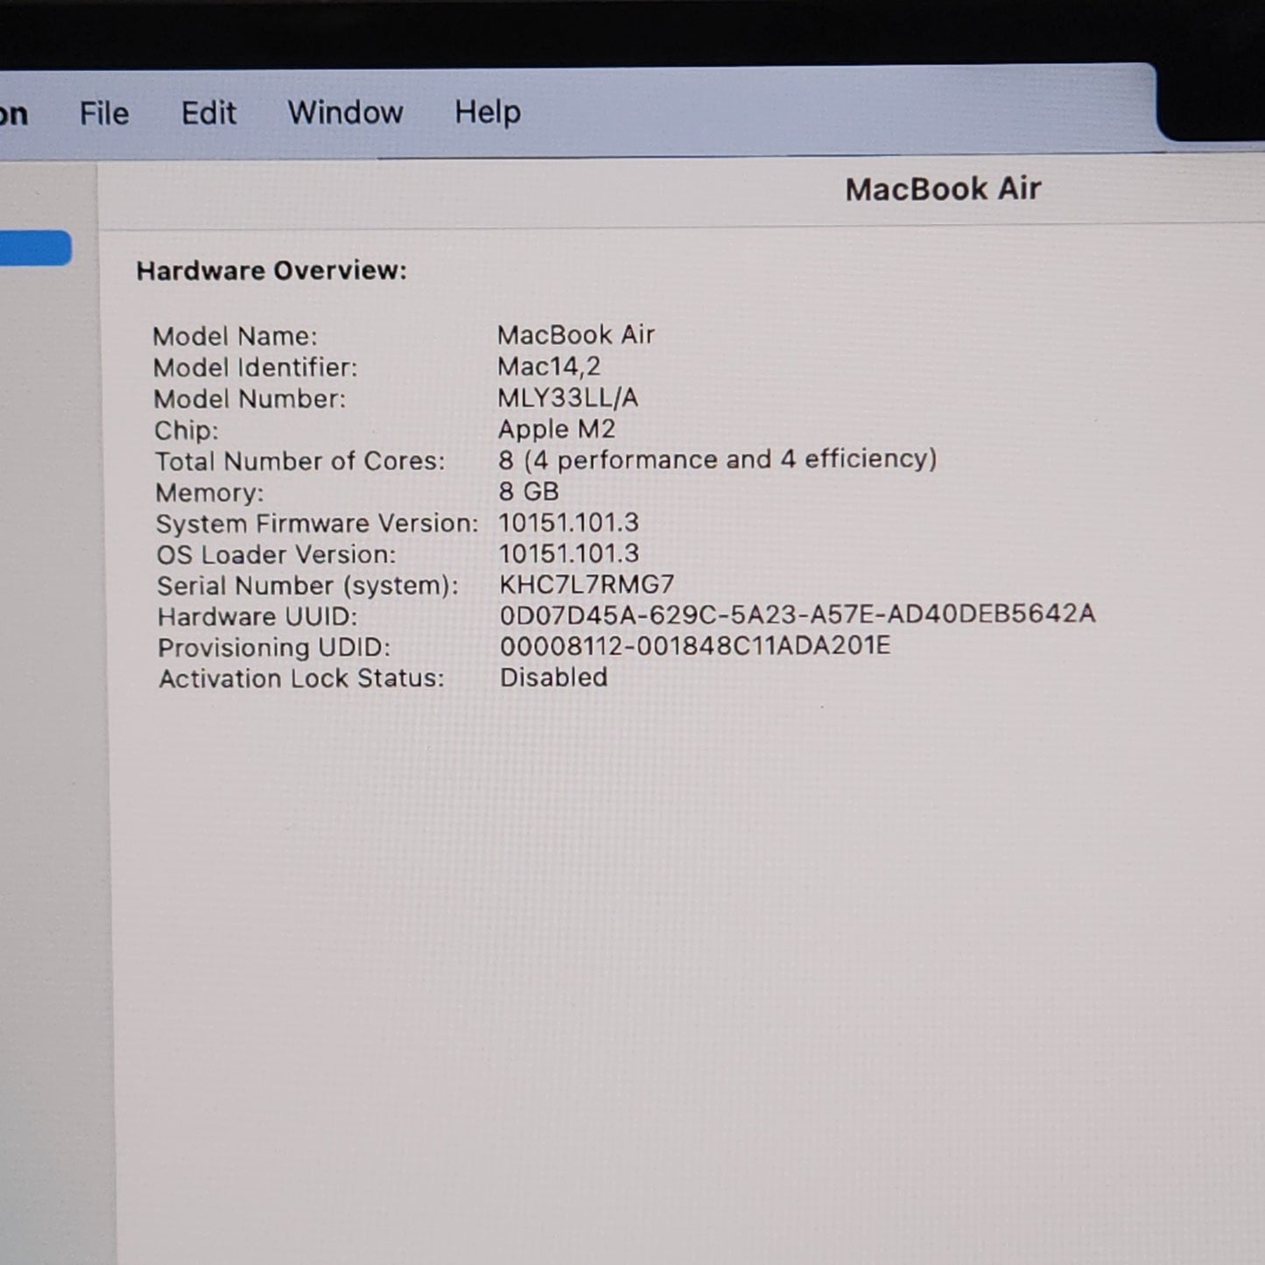Click the Hardware Overview heading

click(271, 271)
